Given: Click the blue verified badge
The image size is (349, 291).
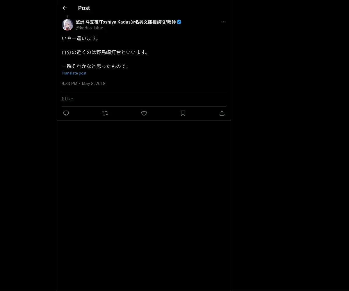Looking at the screenshot, I should click(179, 22).
